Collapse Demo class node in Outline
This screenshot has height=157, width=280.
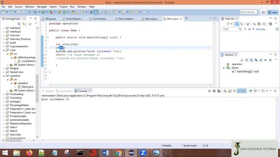click(224, 68)
